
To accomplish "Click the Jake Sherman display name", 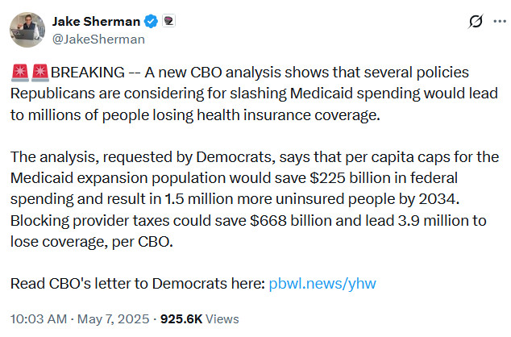I will click(x=96, y=22).
